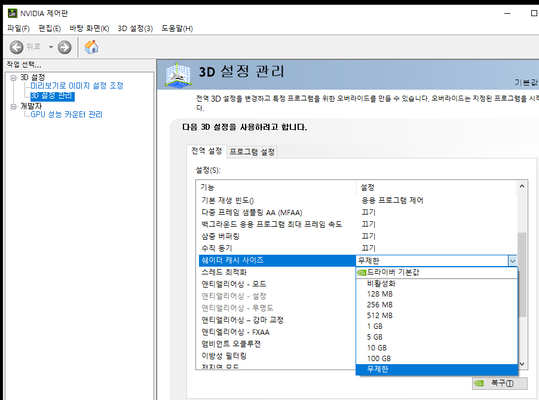Choose 256 MB cache size option
Image resolution: width=539 pixels, height=400 pixels.
click(x=437, y=305)
